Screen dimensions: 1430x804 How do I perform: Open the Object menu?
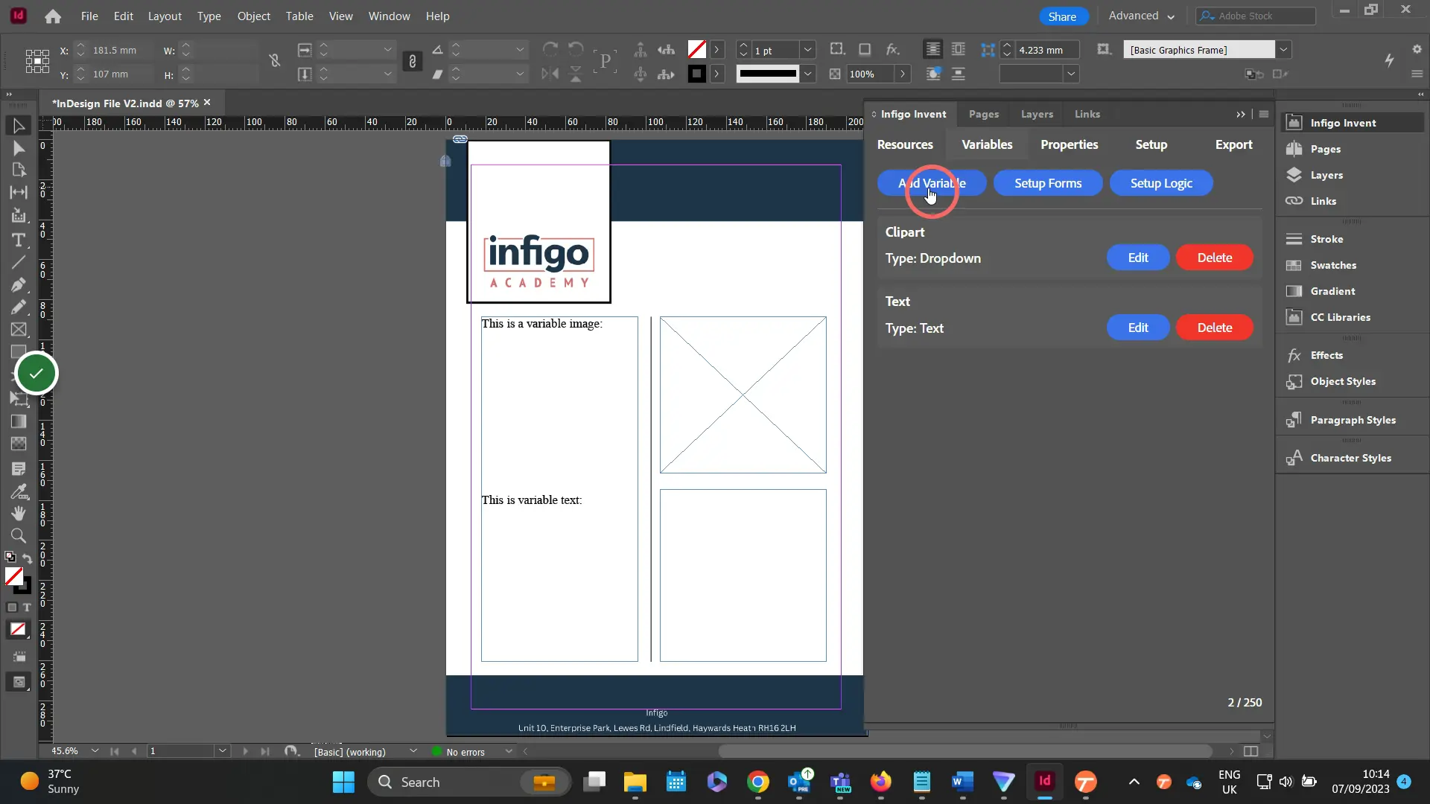(253, 16)
